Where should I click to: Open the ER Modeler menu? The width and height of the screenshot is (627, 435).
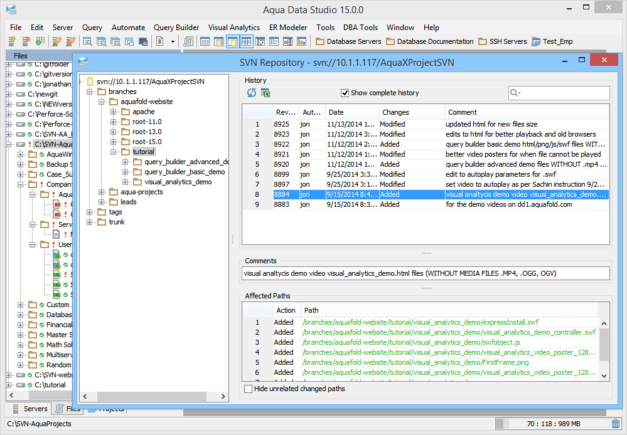click(288, 28)
